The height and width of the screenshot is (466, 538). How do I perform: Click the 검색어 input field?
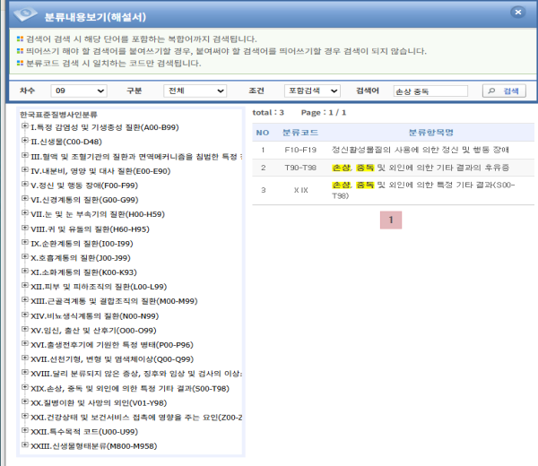[x=430, y=91]
